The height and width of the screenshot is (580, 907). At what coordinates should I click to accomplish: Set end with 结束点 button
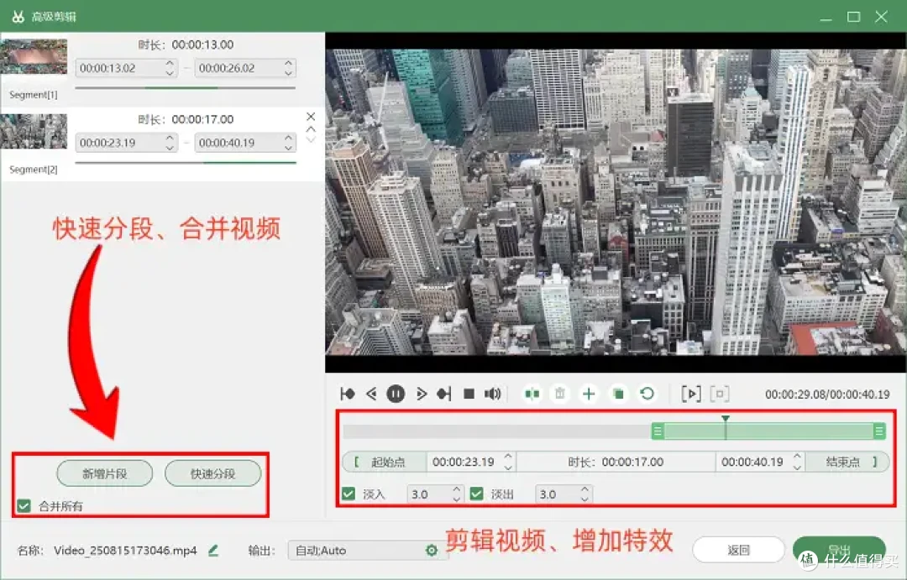pyautogui.click(x=847, y=462)
